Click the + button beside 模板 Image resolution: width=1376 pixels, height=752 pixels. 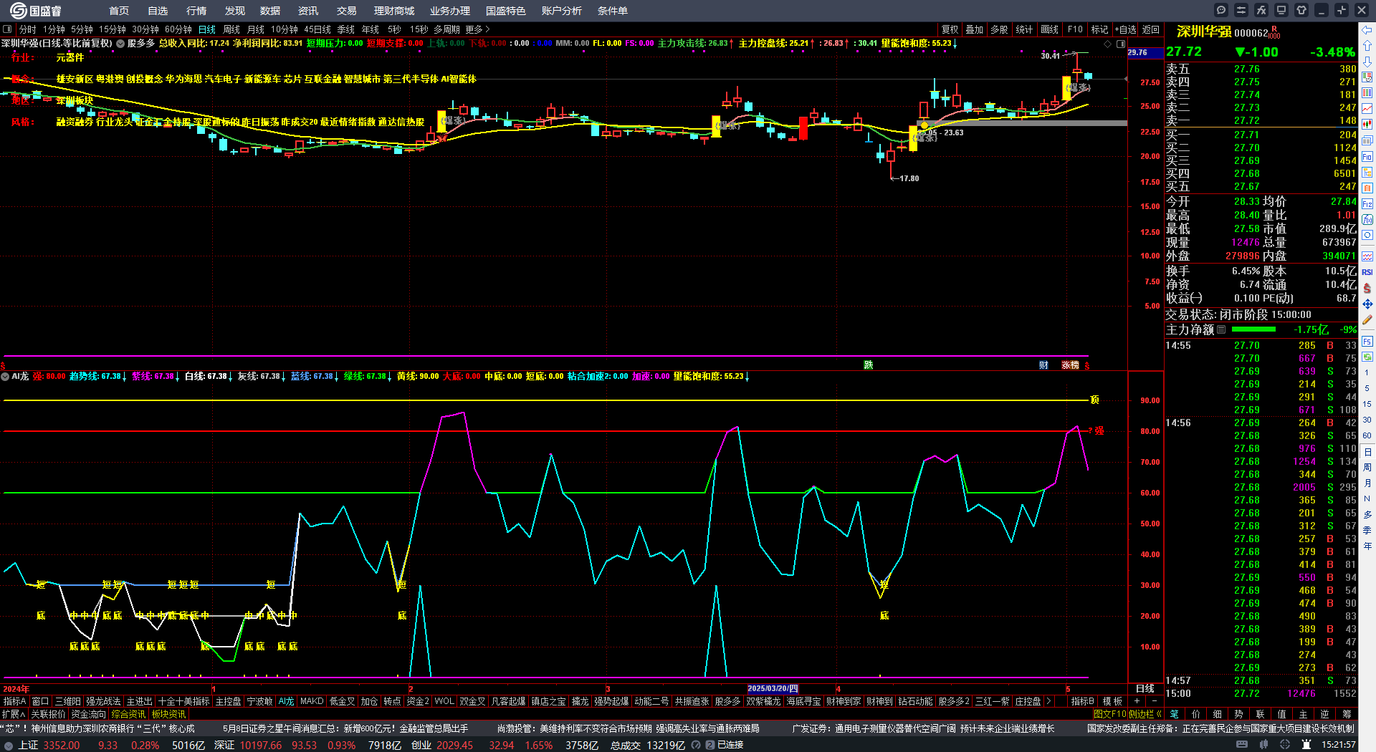(x=1137, y=701)
